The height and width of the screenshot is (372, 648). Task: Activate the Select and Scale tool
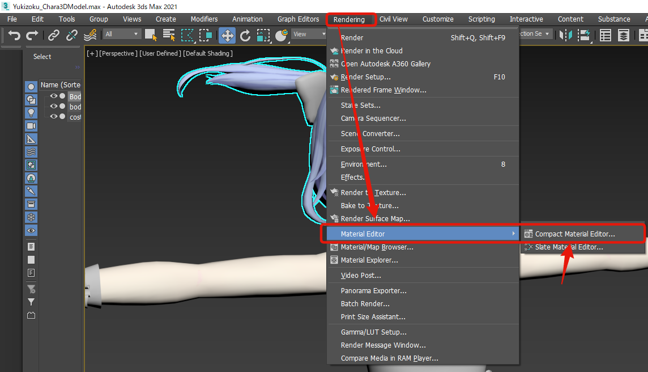click(263, 35)
